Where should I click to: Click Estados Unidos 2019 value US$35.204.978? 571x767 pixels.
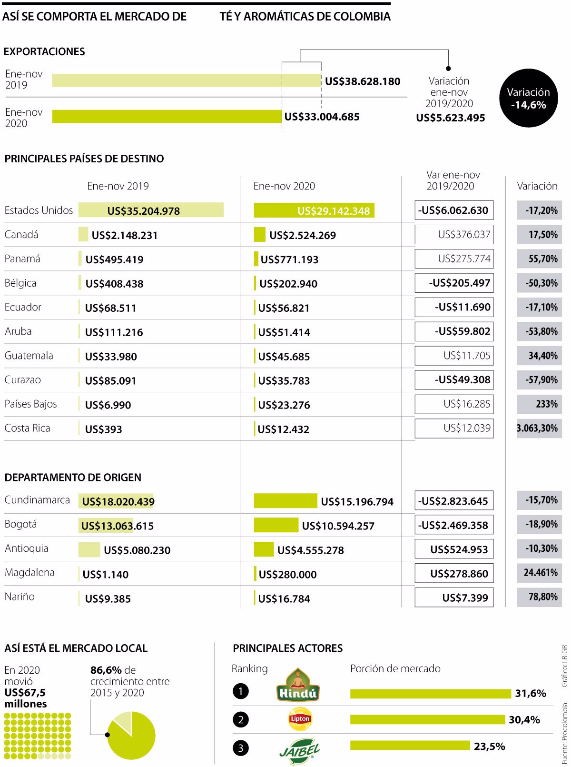(x=144, y=211)
